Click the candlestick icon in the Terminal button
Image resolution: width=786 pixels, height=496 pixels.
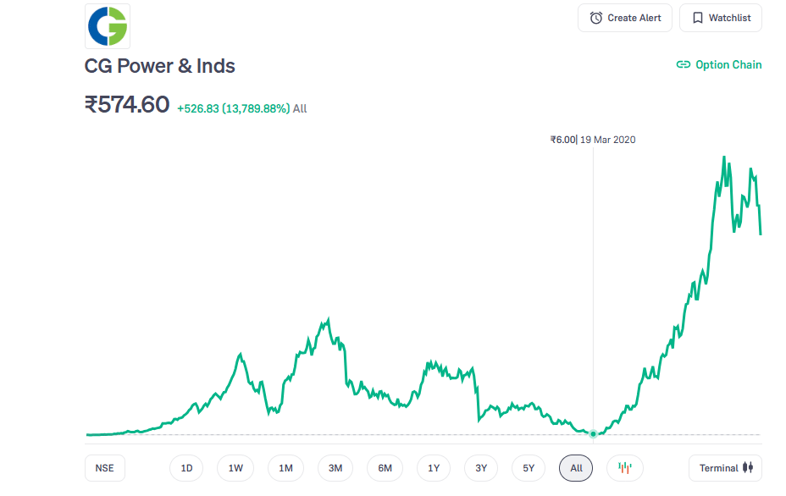(x=747, y=468)
